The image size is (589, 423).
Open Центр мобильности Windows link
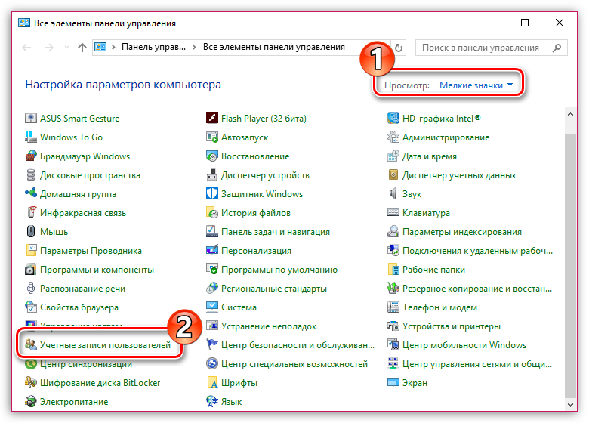pyautogui.click(x=464, y=345)
